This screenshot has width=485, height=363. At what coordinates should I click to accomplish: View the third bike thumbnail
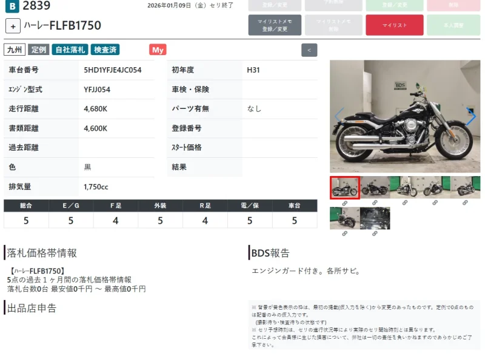coord(405,188)
